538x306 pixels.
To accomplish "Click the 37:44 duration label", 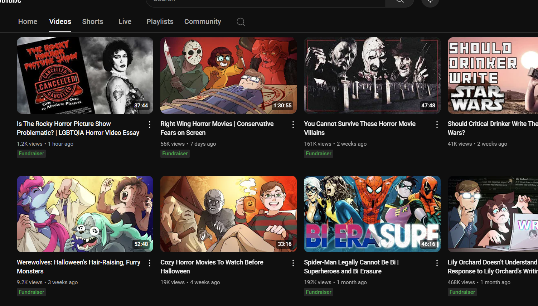I will pyautogui.click(x=141, y=106).
